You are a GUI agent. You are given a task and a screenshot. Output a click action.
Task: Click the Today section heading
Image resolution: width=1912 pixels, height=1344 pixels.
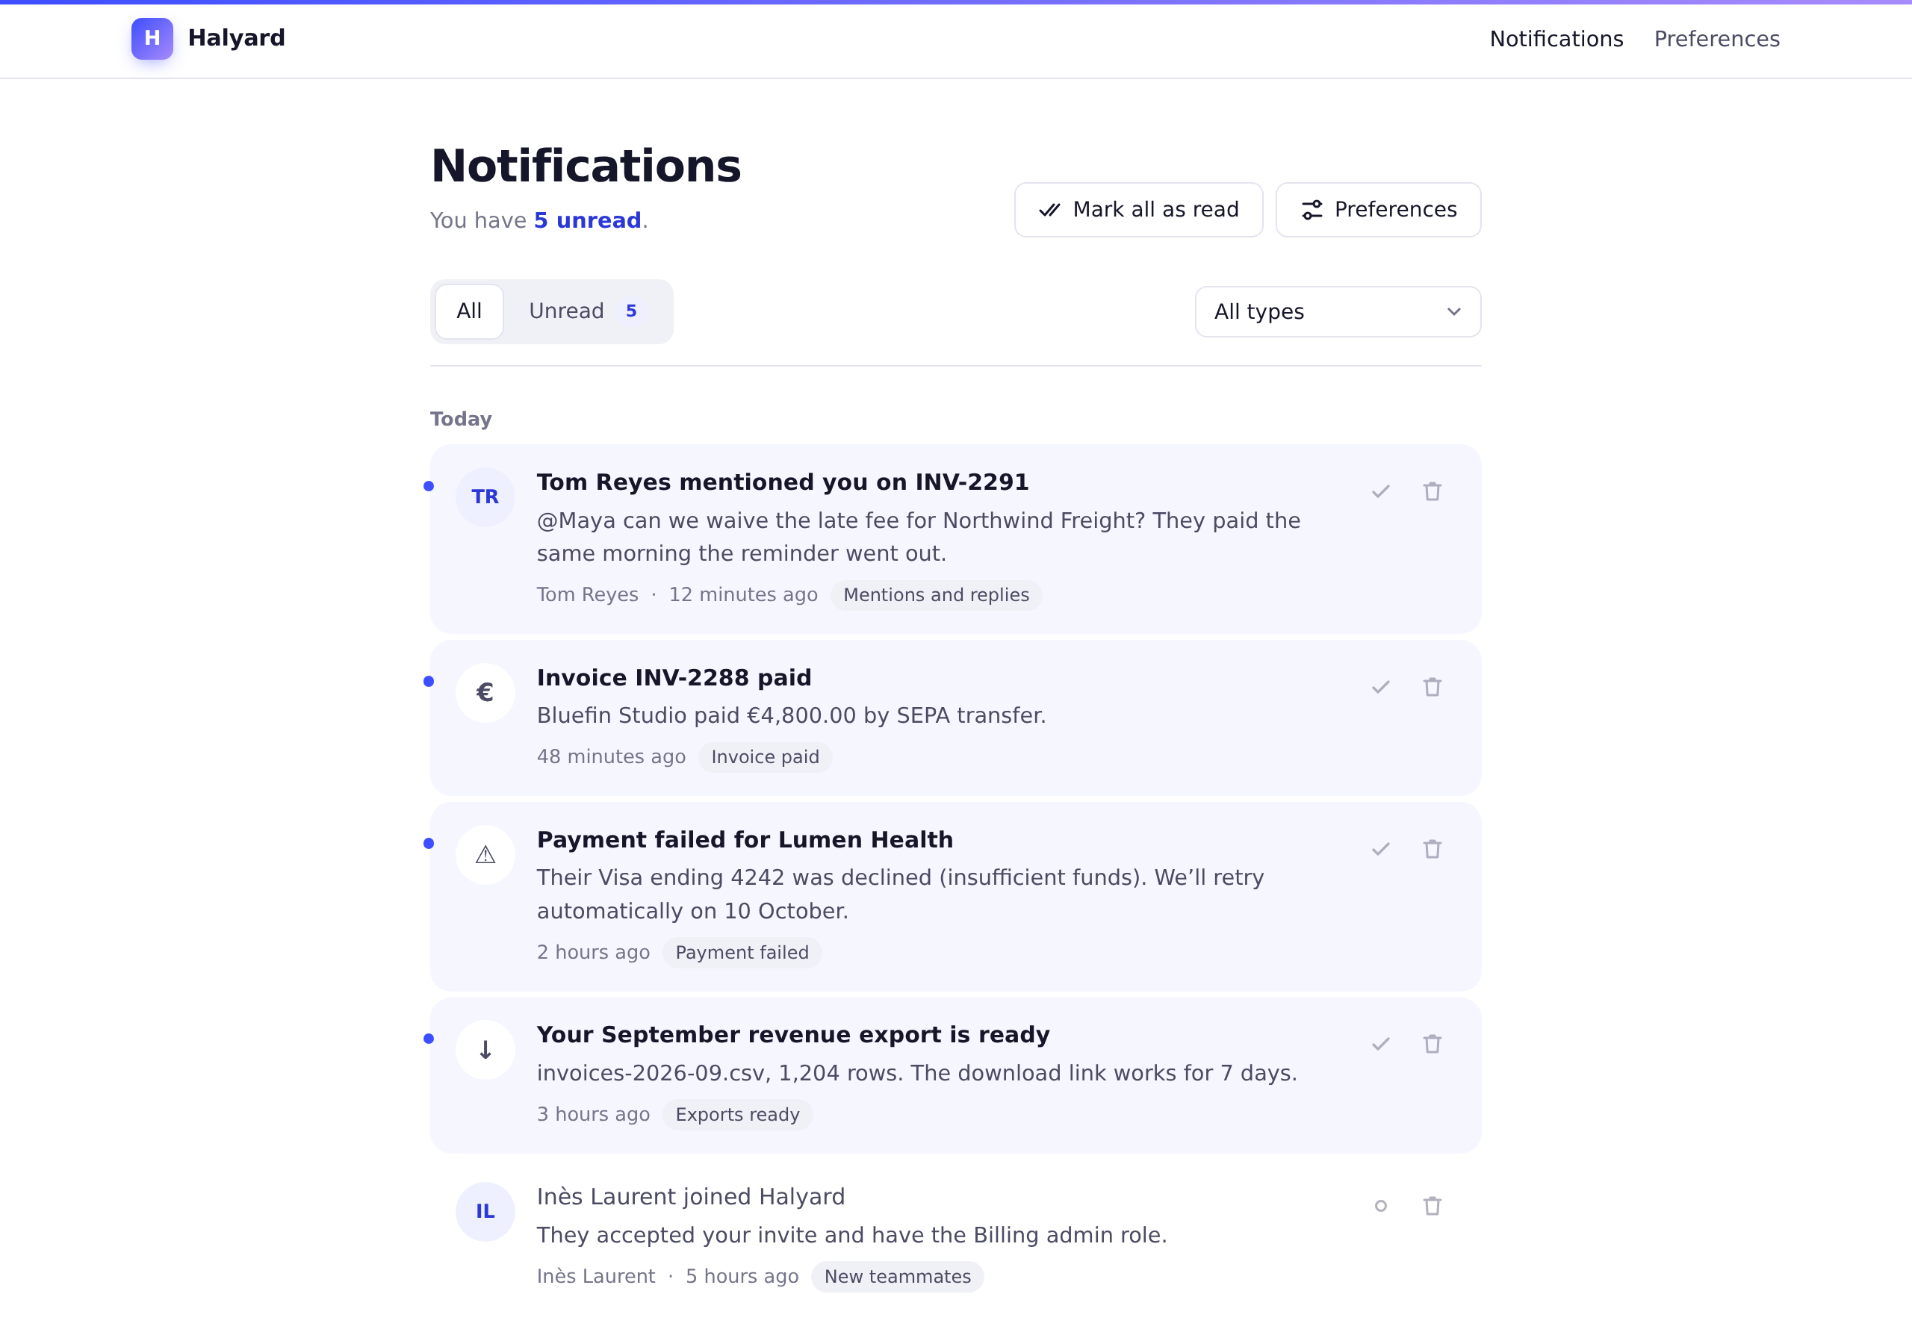coord(461,419)
